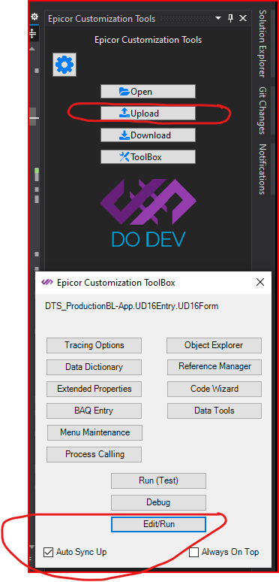Toggle the split-editor icon under the gear
Viewport: 279px width, 582px height.
pyautogui.click(x=33, y=34)
